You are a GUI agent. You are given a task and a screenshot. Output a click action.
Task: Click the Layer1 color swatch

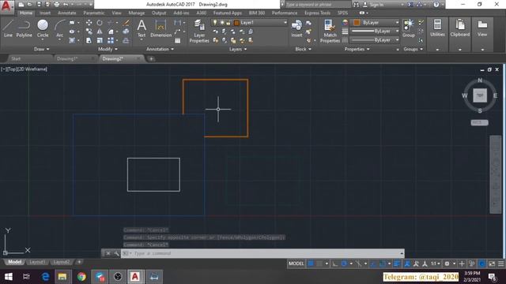236,23
